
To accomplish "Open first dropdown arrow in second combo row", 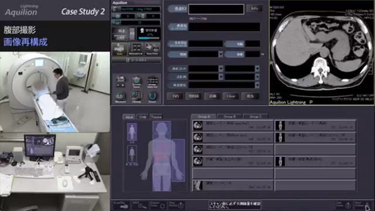I will (221, 77).
